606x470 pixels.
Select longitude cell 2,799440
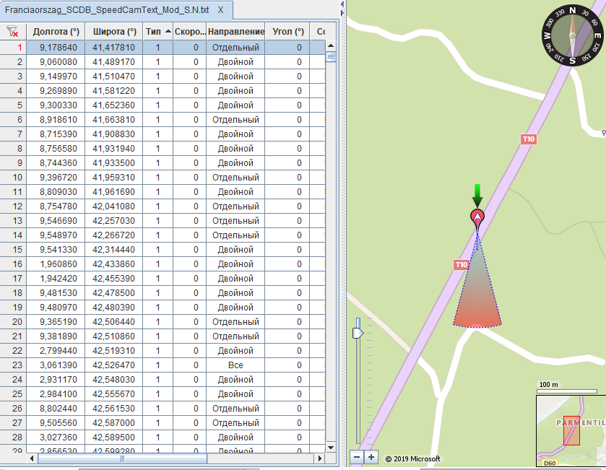(x=56, y=351)
